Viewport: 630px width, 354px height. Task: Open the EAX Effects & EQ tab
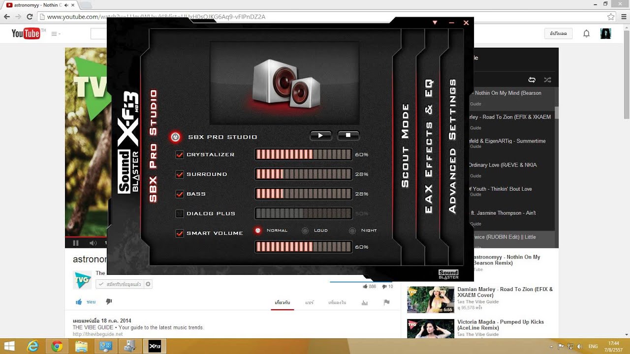coord(429,146)
